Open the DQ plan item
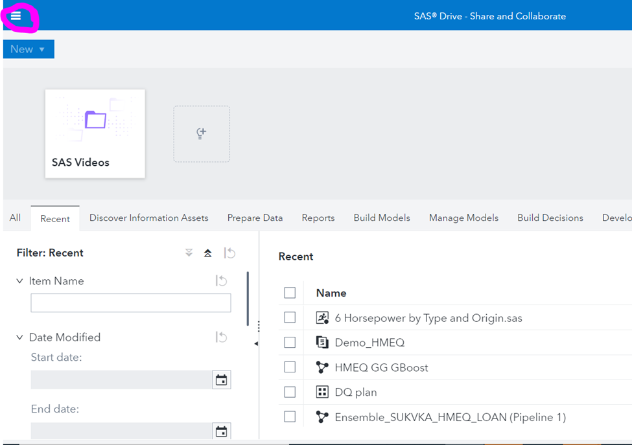632x445 pixels. tap(355, 393)
